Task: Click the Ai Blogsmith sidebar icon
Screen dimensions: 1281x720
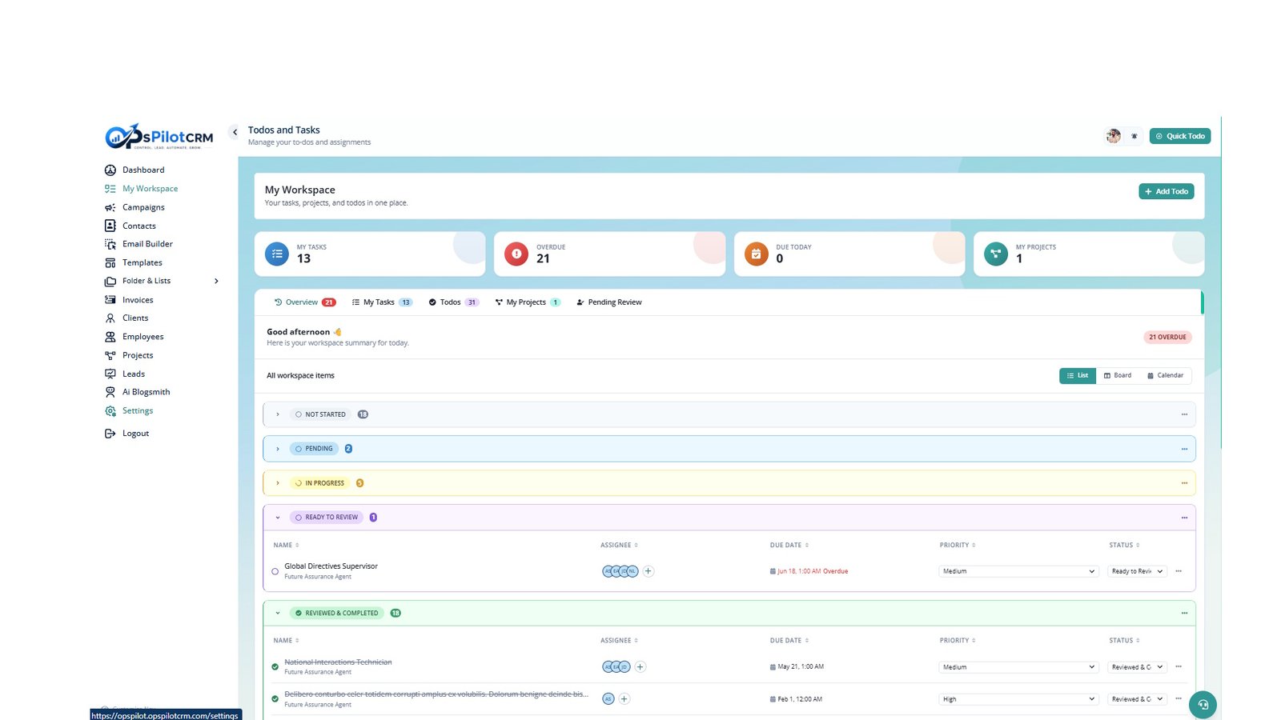Action: 110,392
